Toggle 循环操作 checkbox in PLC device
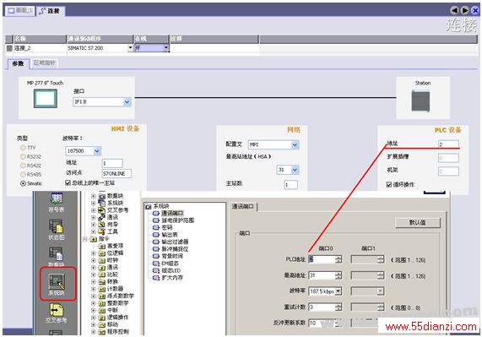 click(389, 184)
